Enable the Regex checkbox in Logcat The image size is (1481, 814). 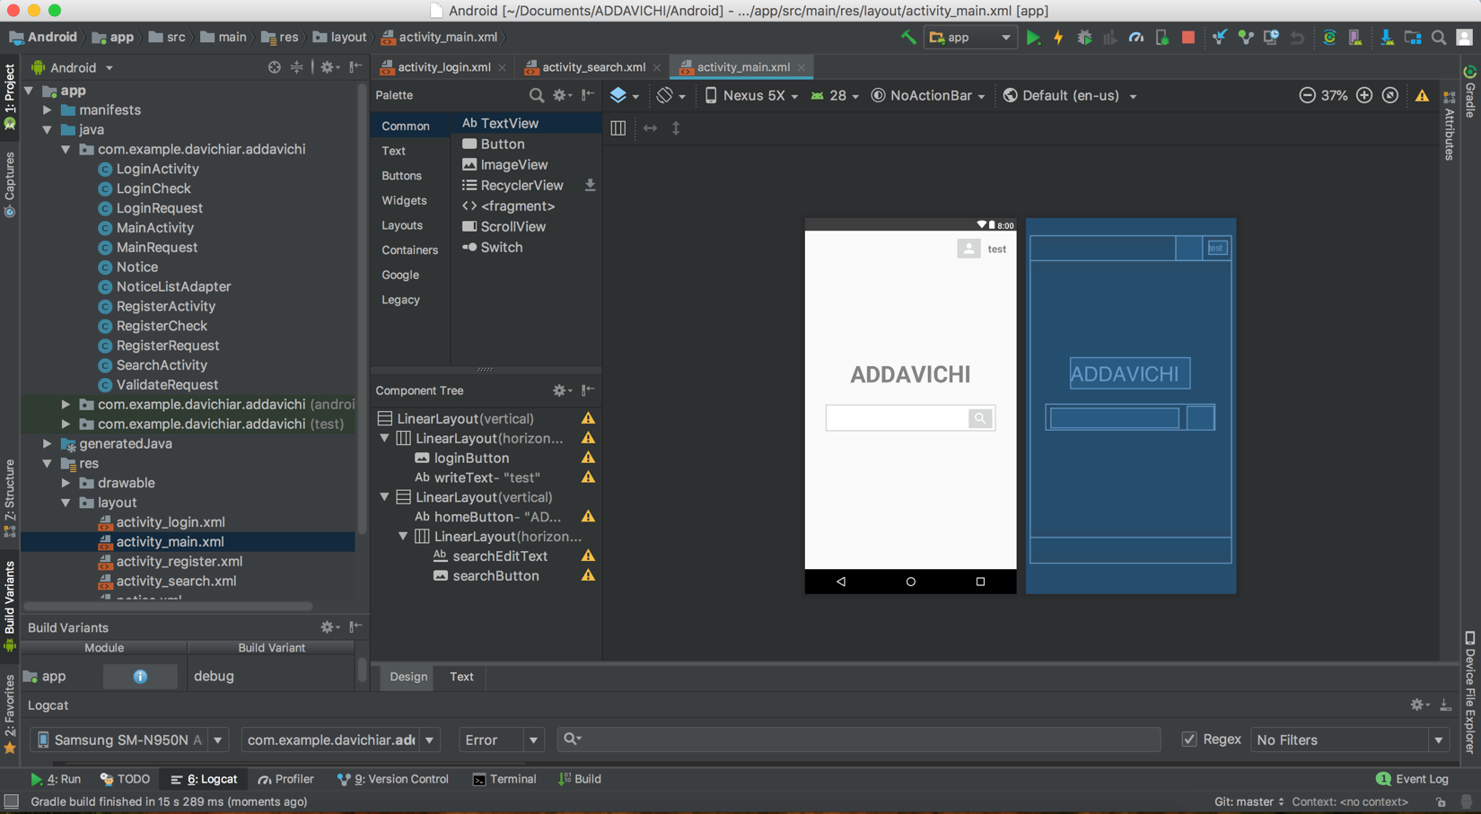tap(1188, 740)
